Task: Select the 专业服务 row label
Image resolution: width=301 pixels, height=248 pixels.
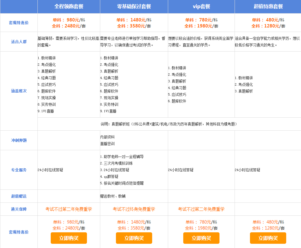Action: pos(19,170)
